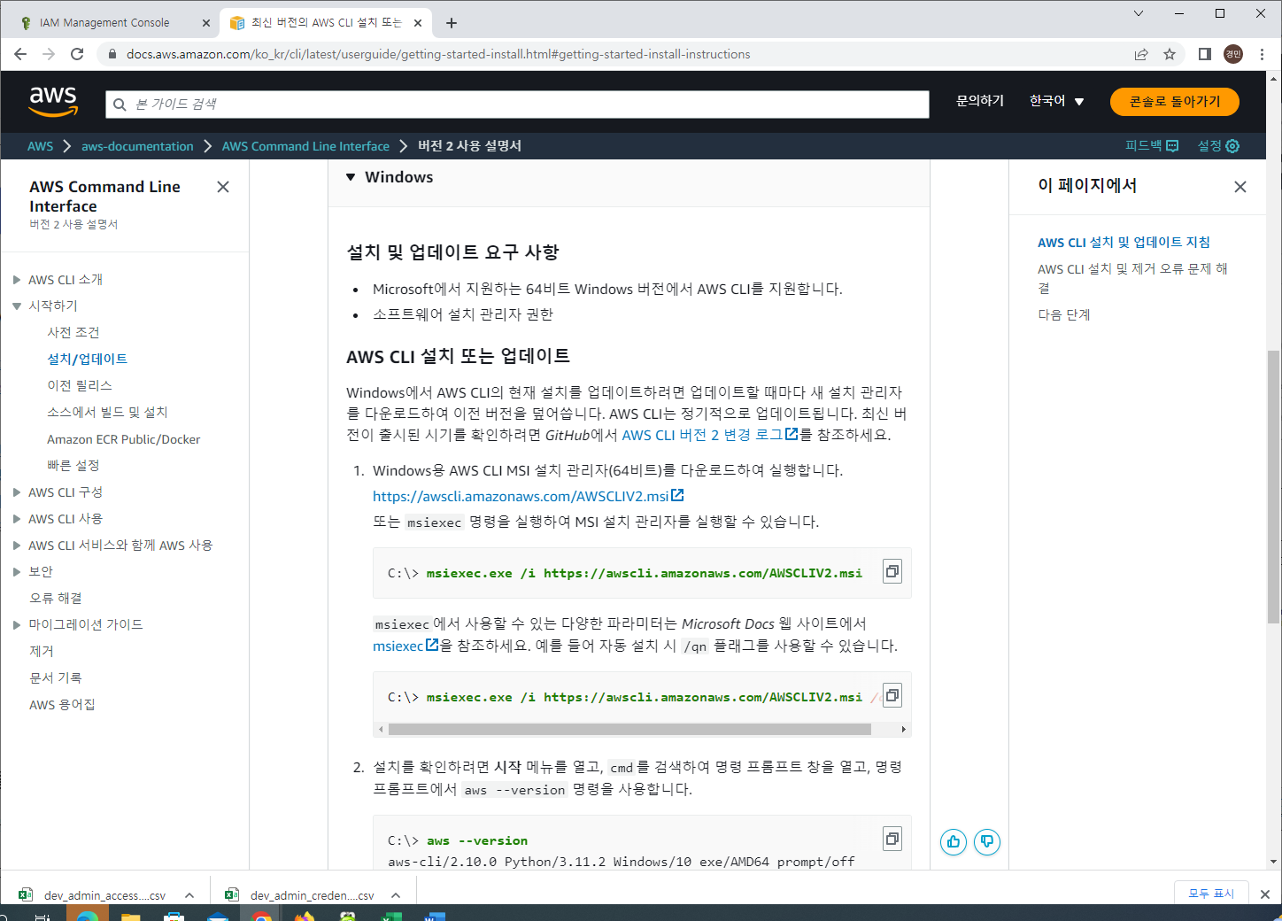Open dev_admin_creden csv download options arrow

coord(396,895)
